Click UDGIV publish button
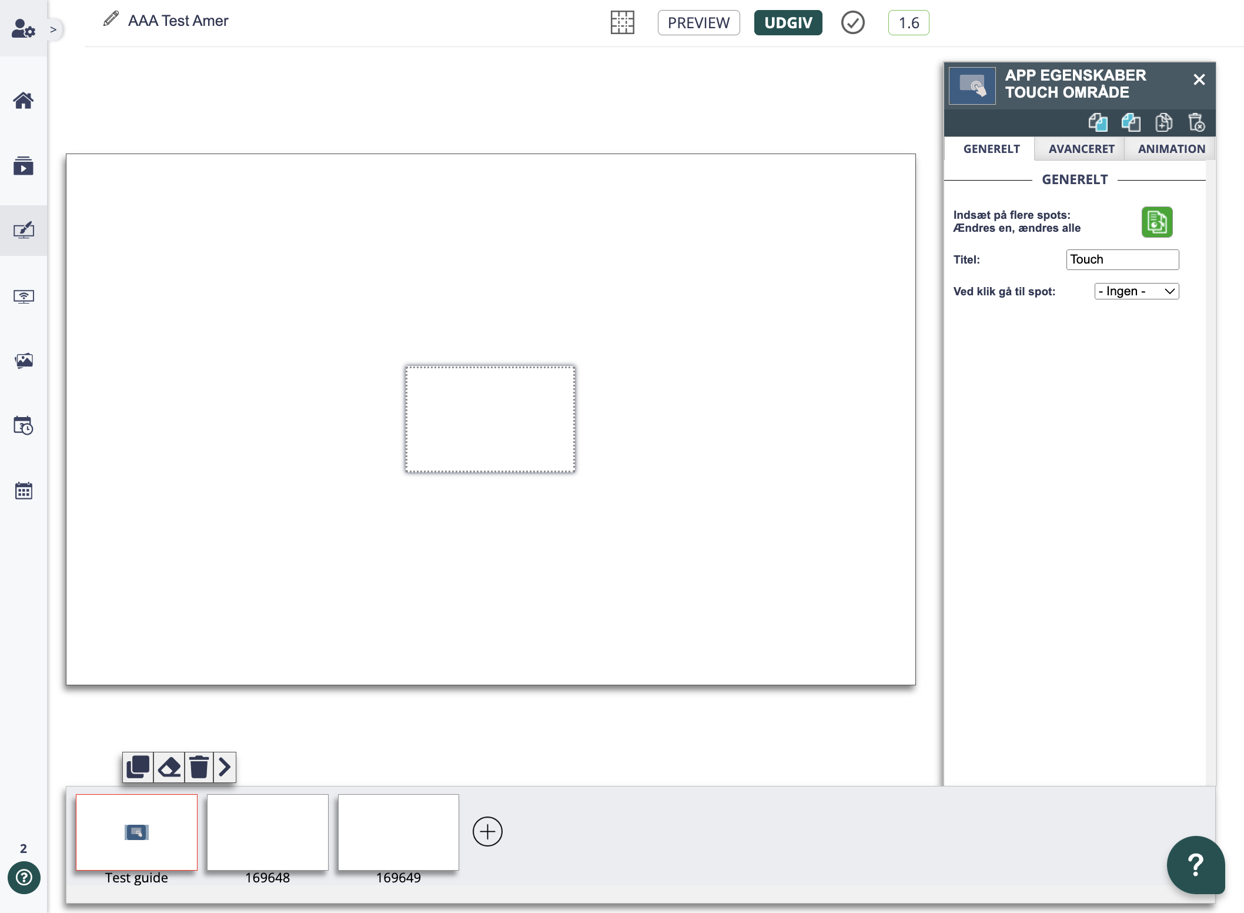 point(788,22)
